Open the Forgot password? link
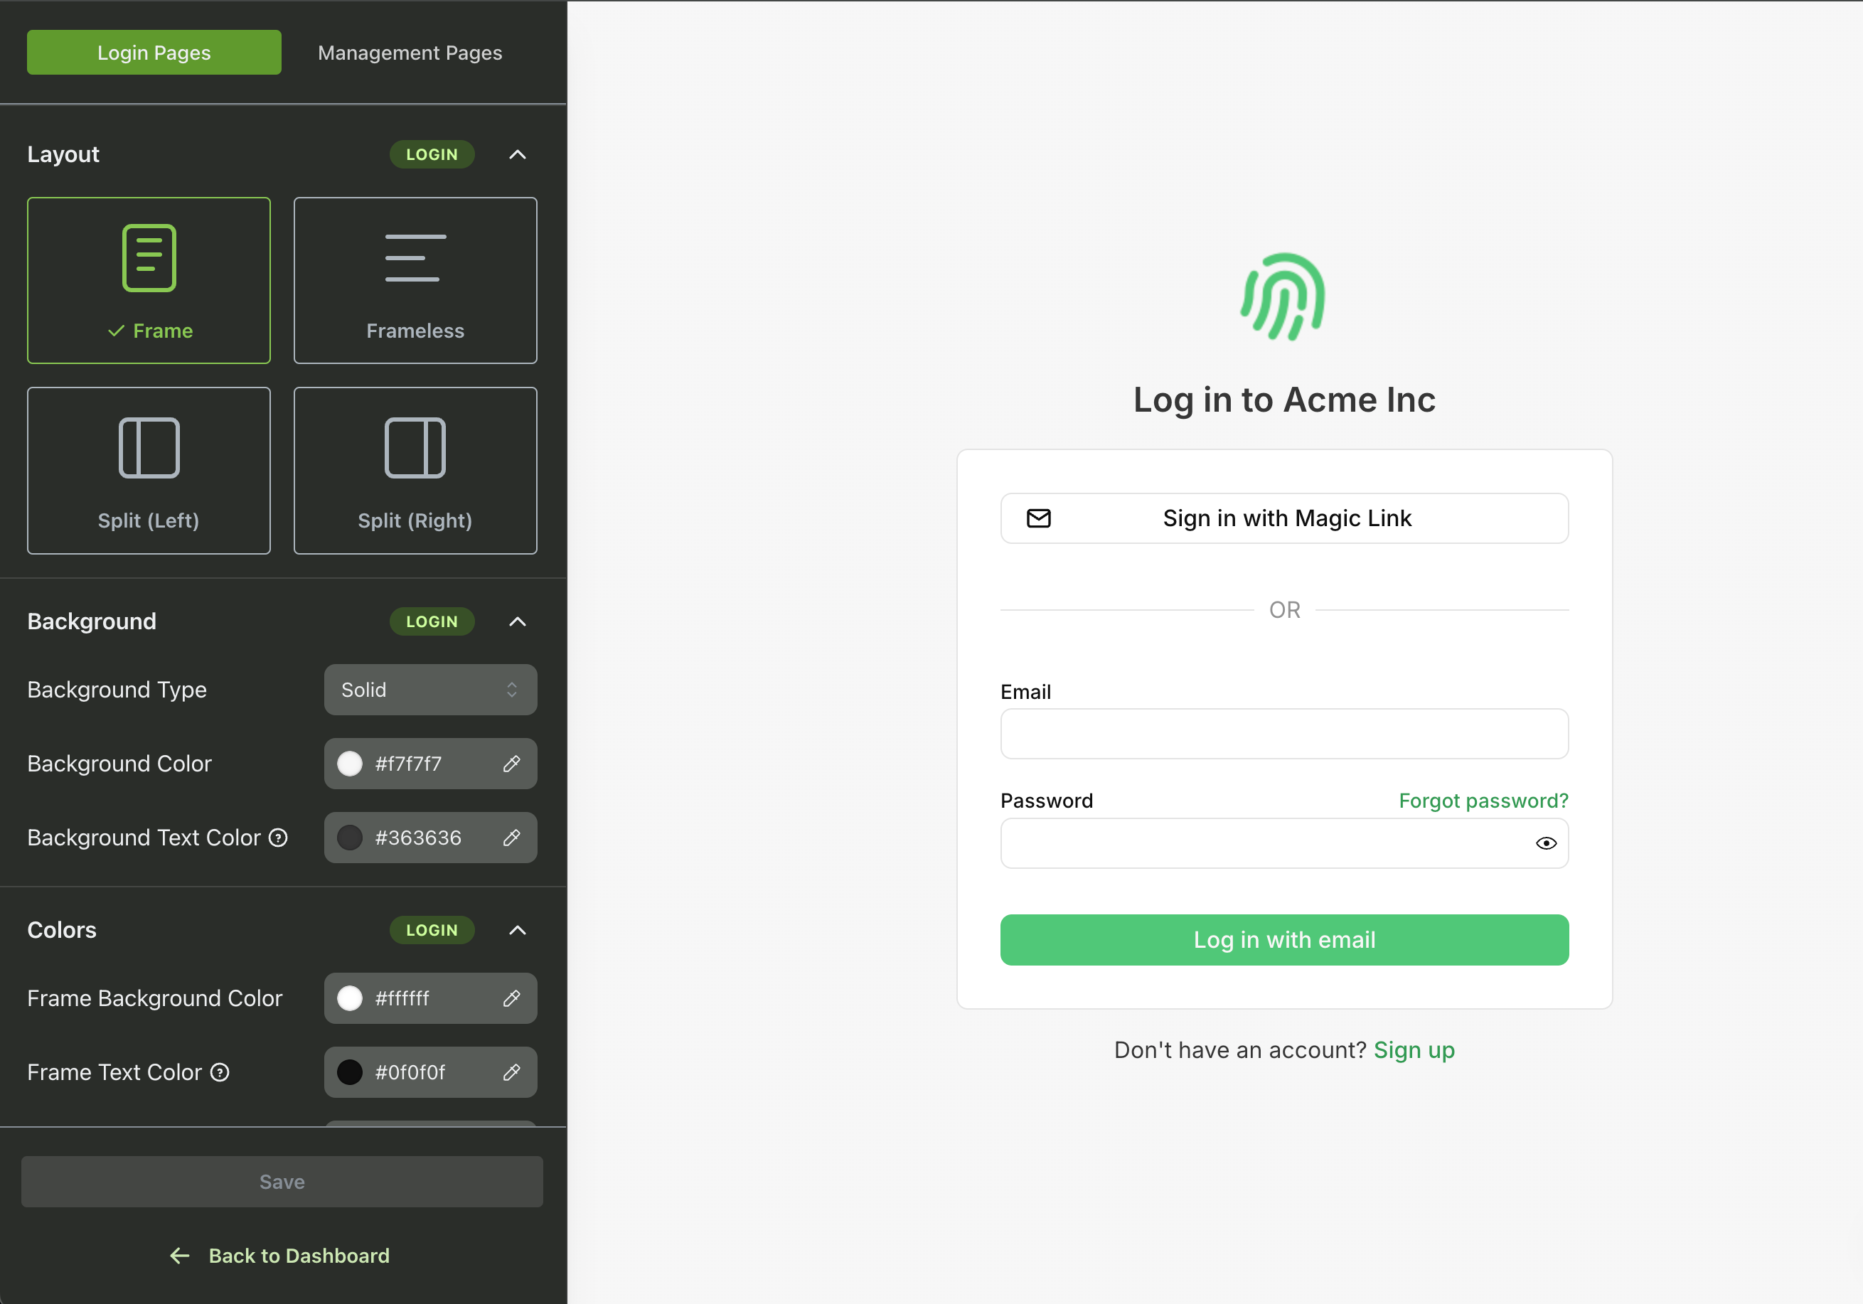The width and height of the screenshot is (1863, 1304). [1484, 801]
